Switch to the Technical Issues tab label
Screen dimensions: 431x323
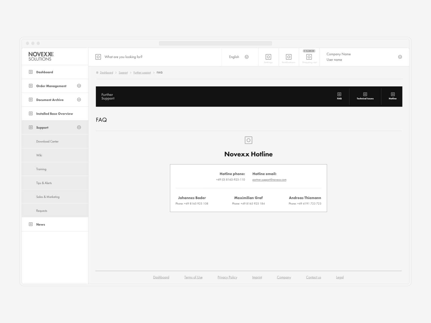365,99
